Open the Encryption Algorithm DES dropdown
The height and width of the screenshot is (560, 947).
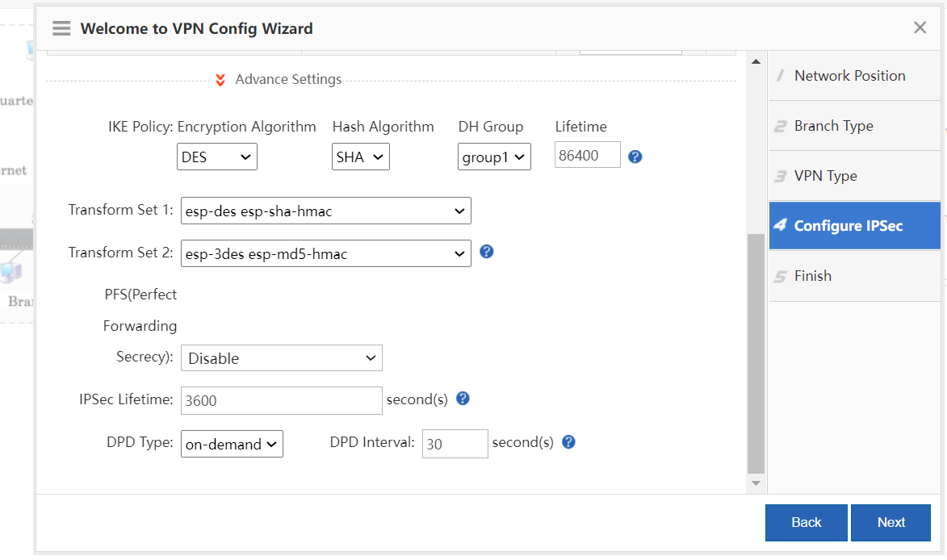click(216, 157)
